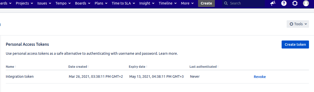Expand the Time to SLA menu
Viewport: 314px width, 92px height.
[123, 3]
